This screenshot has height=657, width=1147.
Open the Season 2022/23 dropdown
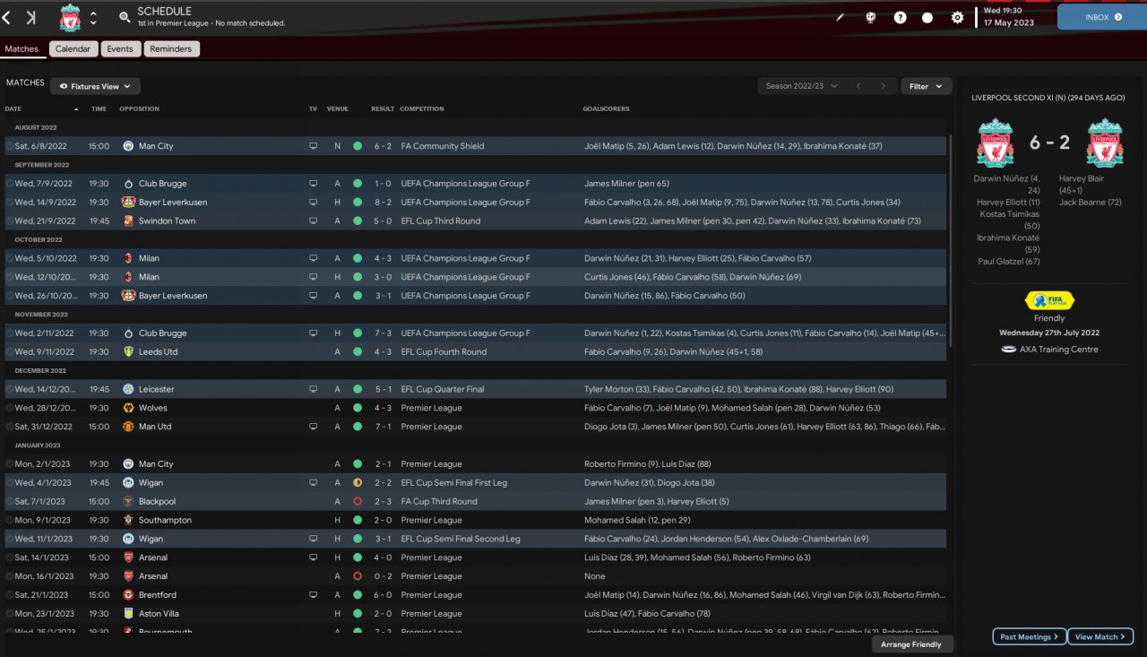tap(801, 86)
